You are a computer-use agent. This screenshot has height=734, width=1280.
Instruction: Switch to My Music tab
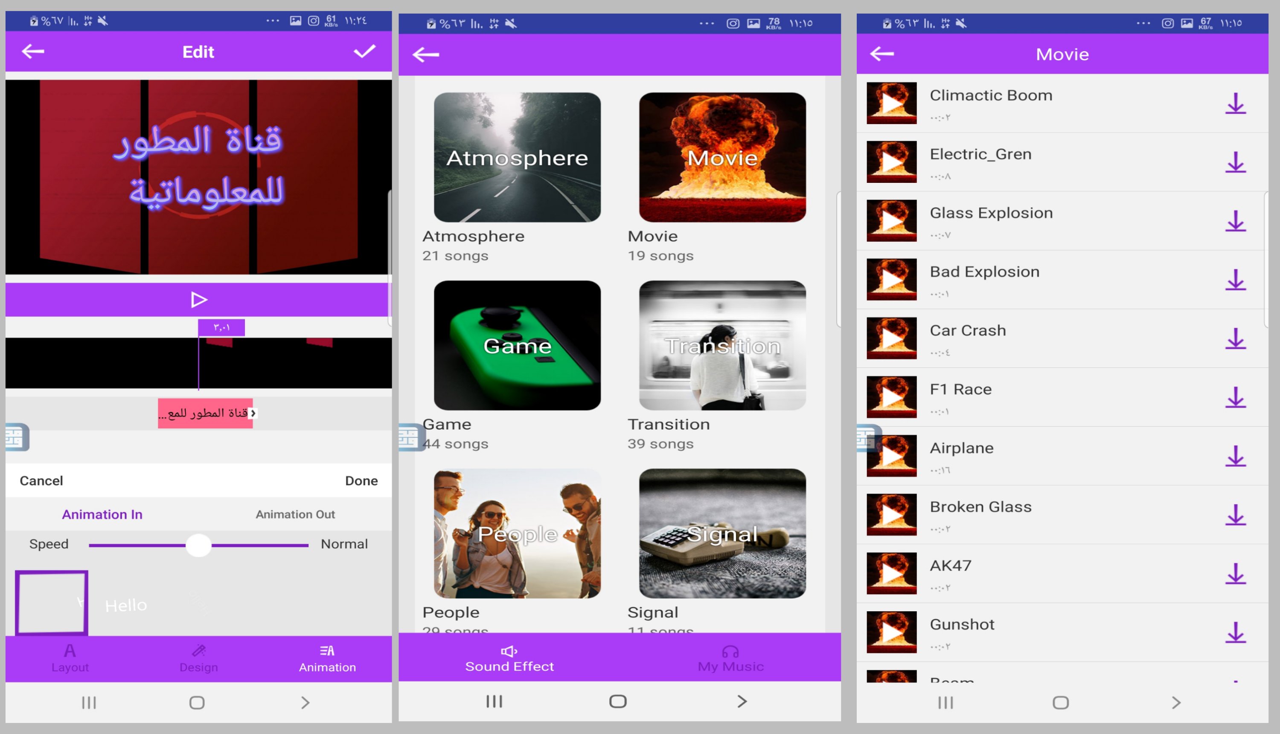[x=730, y=658]
